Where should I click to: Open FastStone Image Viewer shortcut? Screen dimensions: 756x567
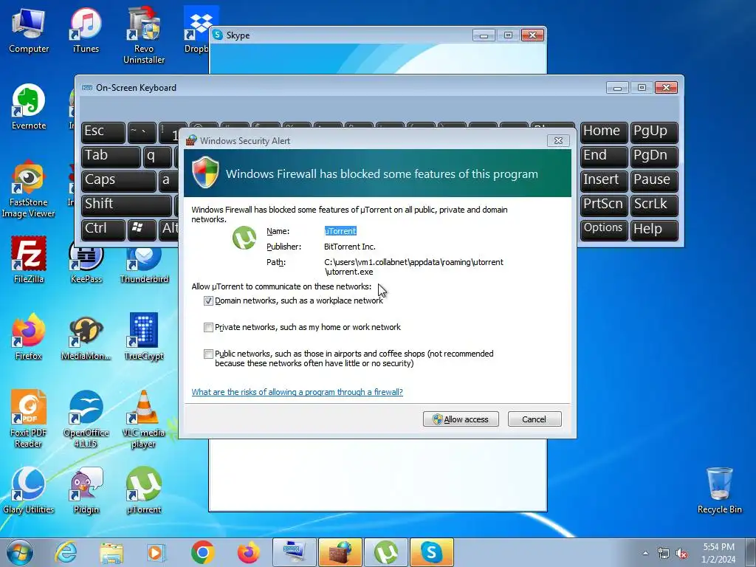[x=29, y=189]
